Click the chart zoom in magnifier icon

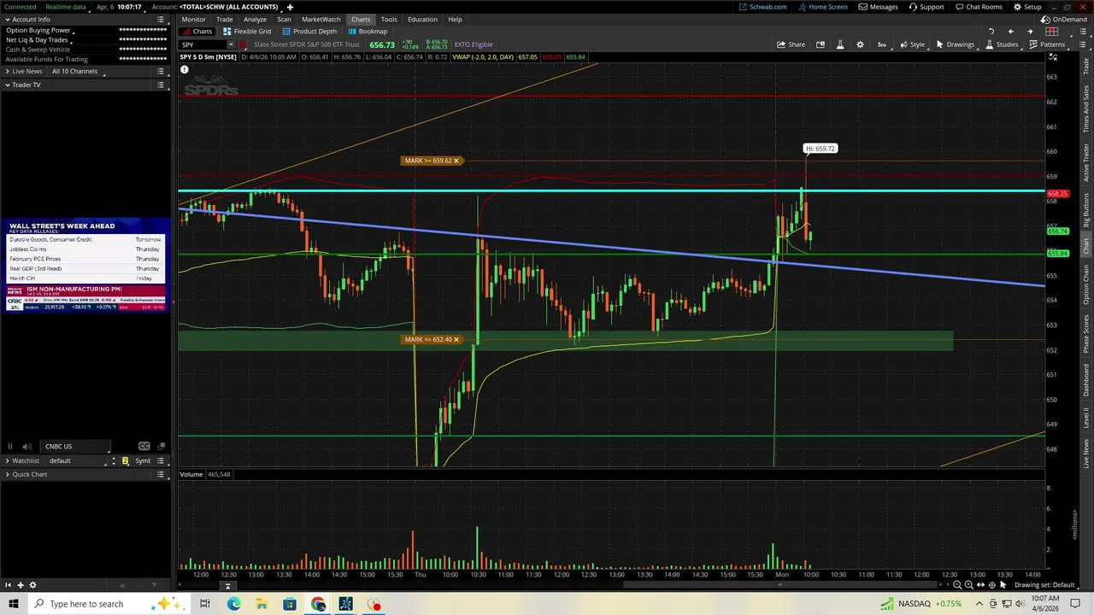click(x=968, y=585)
